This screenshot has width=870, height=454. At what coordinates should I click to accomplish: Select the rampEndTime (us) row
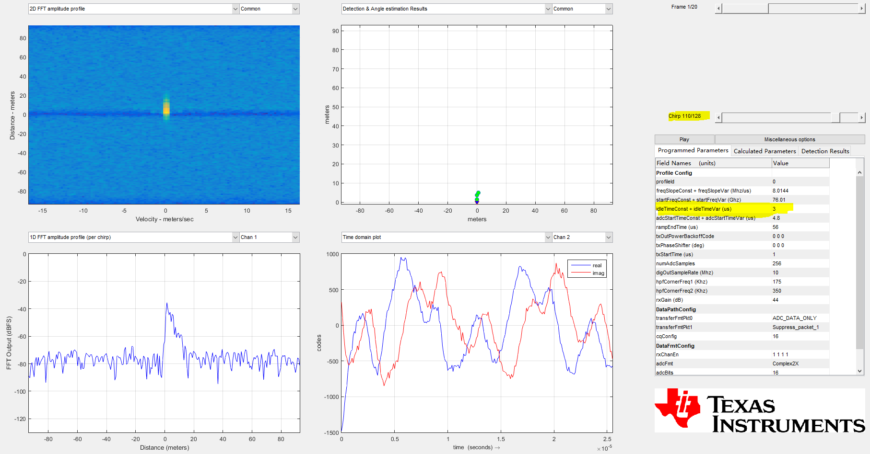pos(742,227)
